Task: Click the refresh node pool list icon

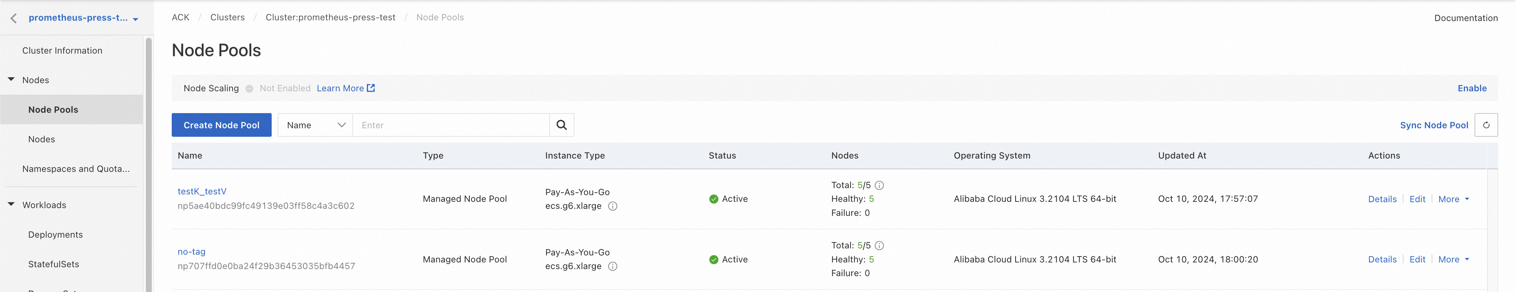Action: [x=1486, y=125]
